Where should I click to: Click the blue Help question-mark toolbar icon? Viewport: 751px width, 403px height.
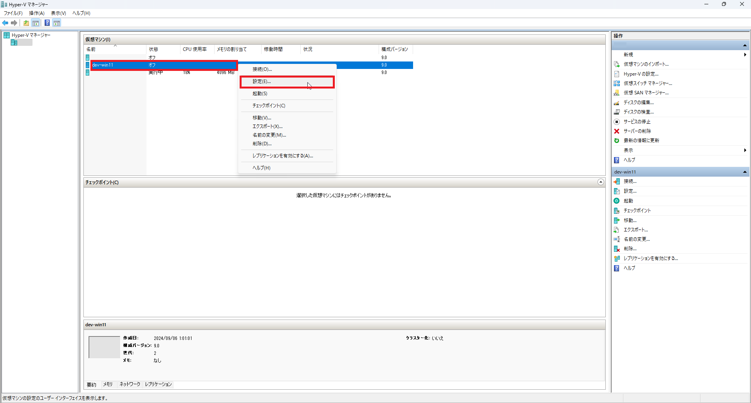click(x=47, y=23)
